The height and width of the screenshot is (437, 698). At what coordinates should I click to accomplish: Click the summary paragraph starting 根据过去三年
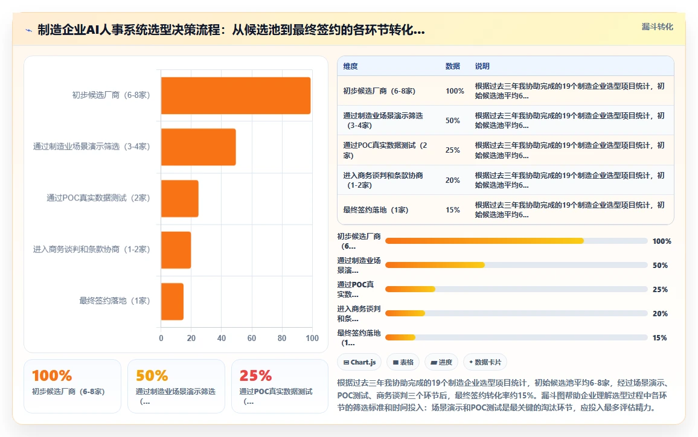click(x=504, y=395)
